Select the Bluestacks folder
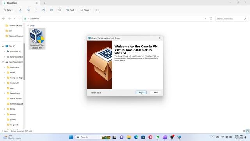 coord(13,67)
